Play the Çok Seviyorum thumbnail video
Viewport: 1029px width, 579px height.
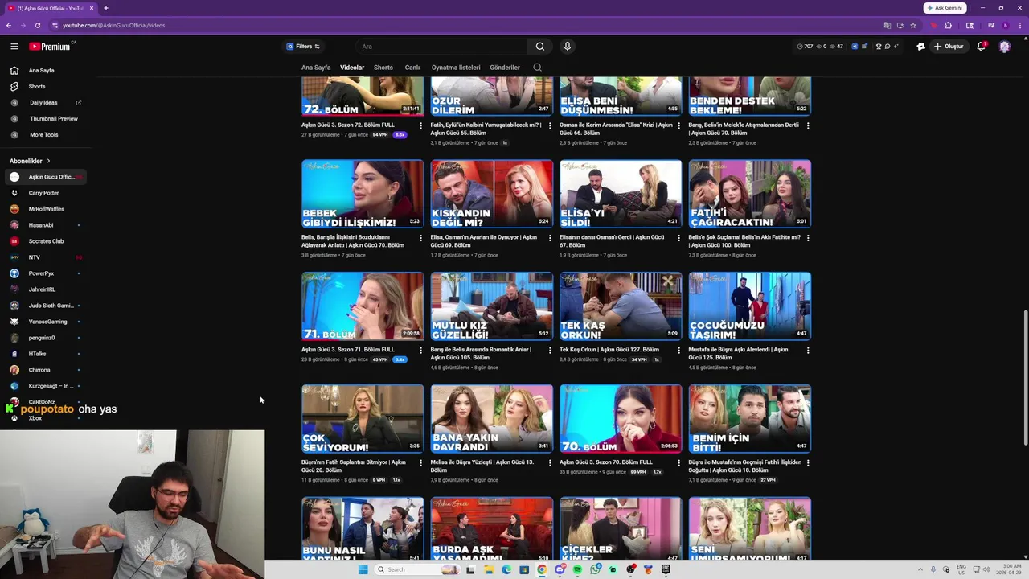pyautogui.click(x=363, y=419)
